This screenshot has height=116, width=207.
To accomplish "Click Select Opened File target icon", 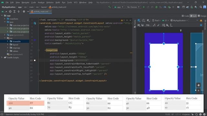I will (x=10, y=12).
